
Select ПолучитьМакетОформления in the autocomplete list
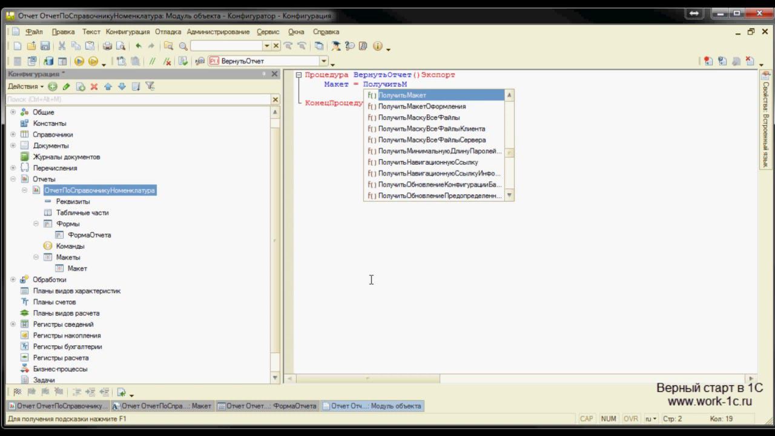422,107
